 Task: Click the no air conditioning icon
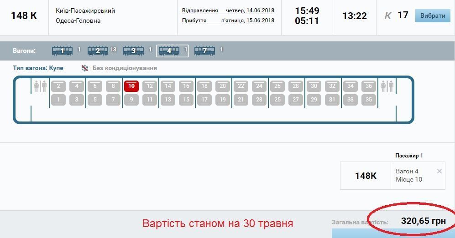85,68
